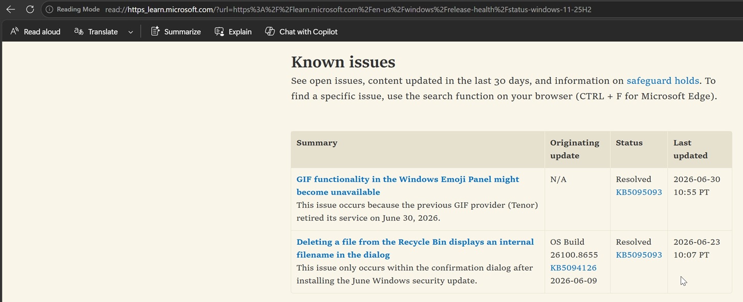Open the safeguard holds link

[663, 81]
